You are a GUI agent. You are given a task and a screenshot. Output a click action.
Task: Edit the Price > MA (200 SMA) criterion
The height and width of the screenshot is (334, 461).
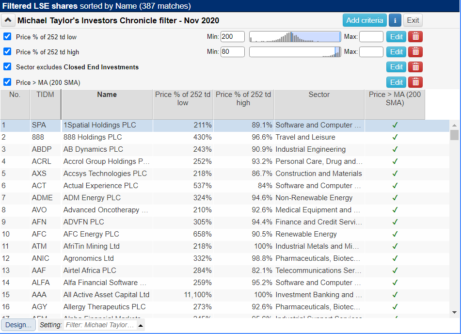pyautogui.click(x=397, y=82)
